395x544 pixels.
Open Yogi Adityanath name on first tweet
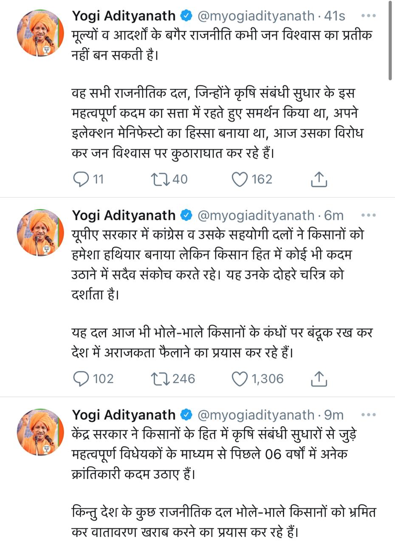point(124,16)
